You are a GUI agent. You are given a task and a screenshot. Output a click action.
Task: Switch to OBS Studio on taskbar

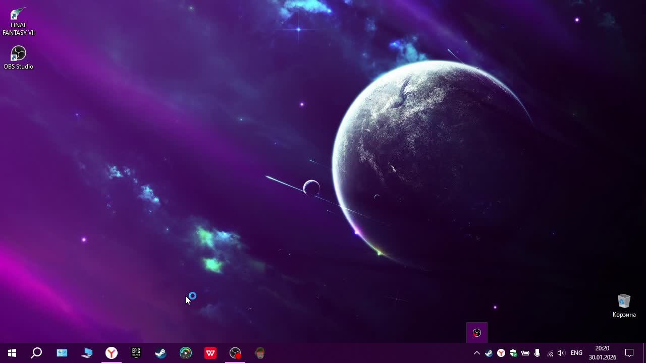[x=235, y=353]
